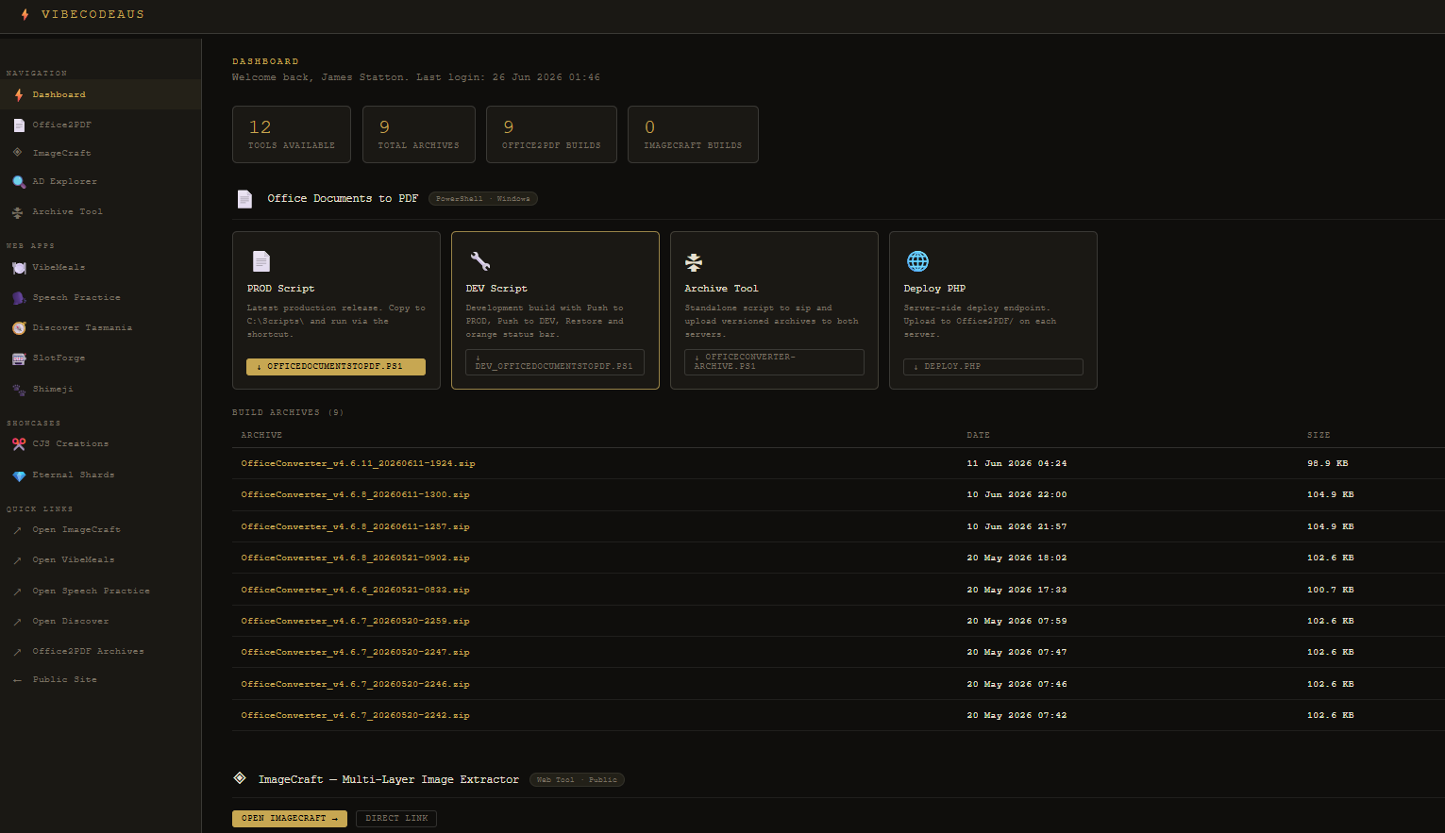
Task: Open OfficeConverter_v4.6.7_20260520-2246.zip archive
Action: (355, 685)
